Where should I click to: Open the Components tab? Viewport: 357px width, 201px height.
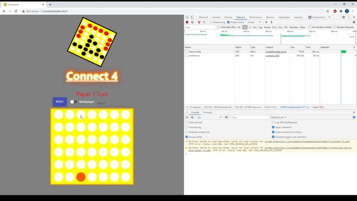[x=317, y=17]
